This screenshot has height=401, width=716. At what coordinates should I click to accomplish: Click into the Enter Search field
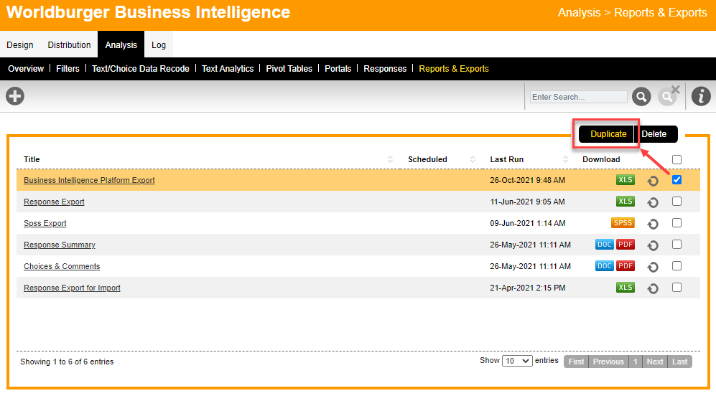click(578, 97)
